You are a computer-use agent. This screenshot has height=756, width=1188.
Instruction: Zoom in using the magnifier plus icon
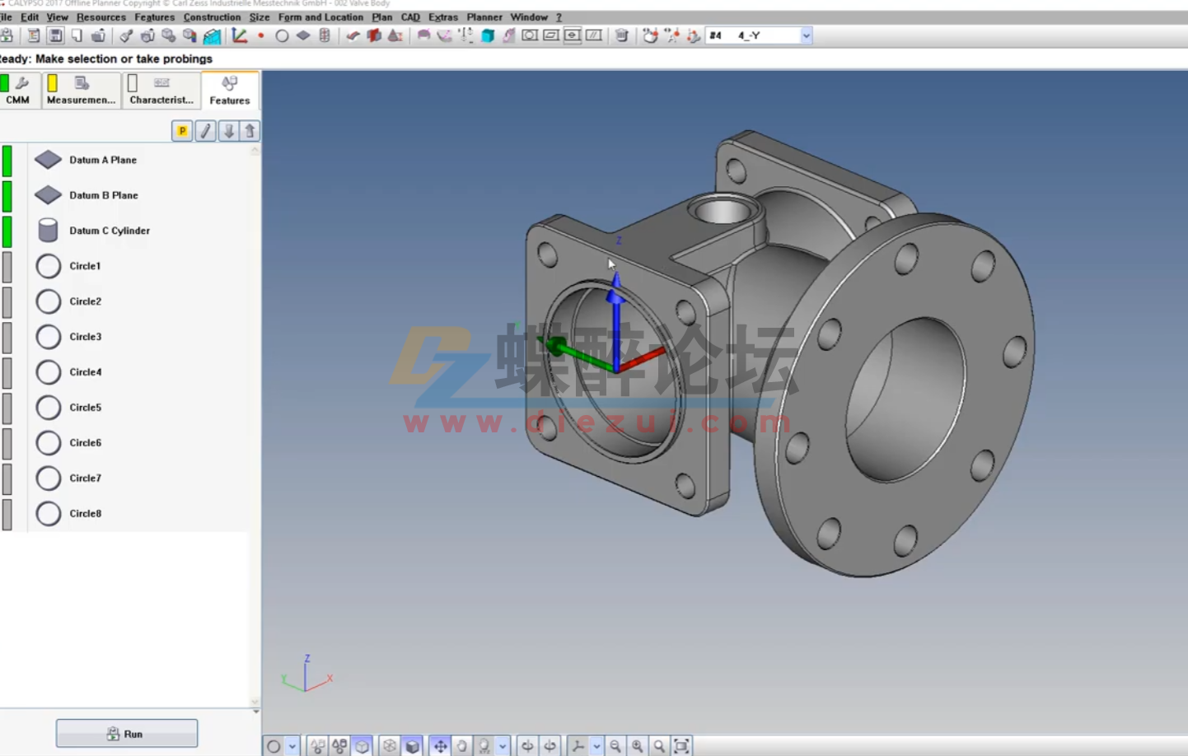tap(637, 745)
